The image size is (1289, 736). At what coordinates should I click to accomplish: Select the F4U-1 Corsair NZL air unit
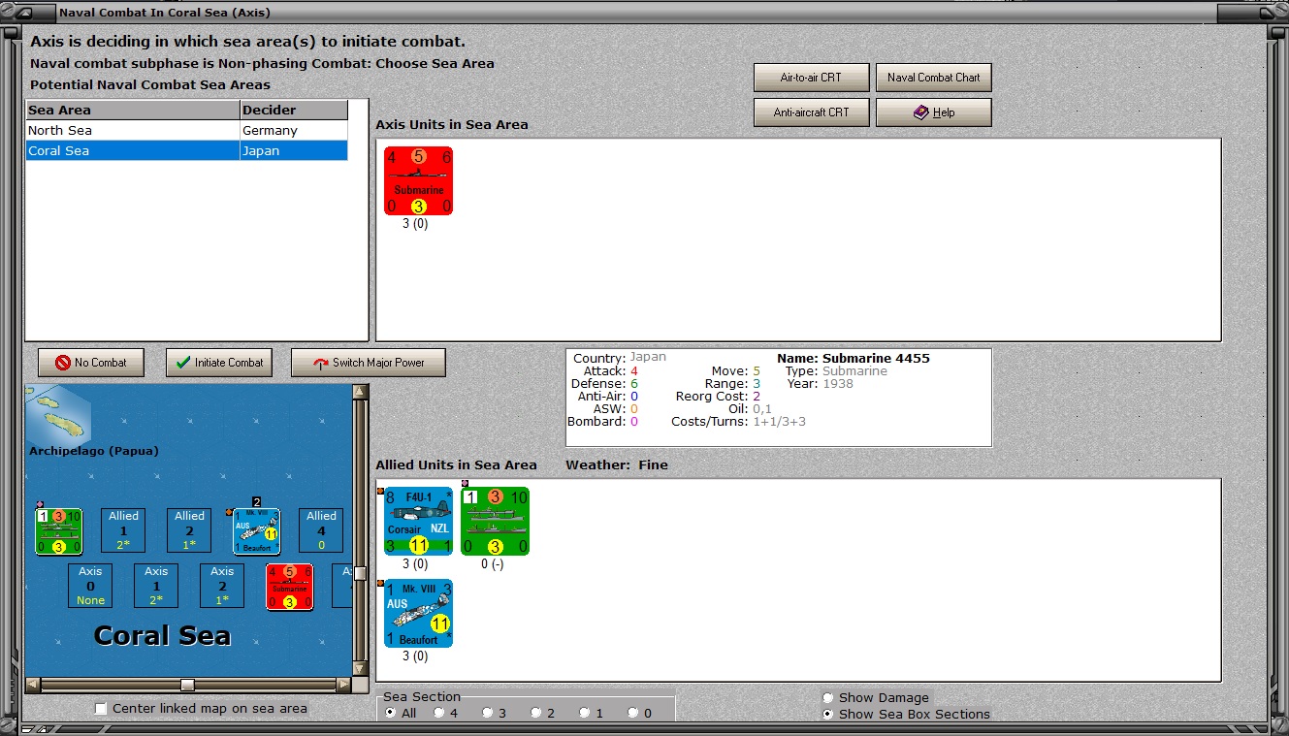[418, 521]
